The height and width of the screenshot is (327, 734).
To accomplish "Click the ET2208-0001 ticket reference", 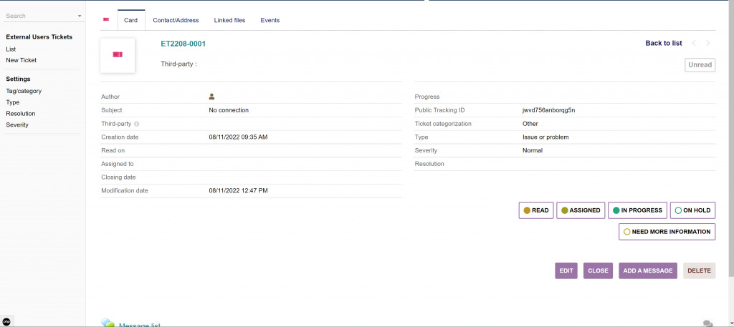I will [183, 44].
